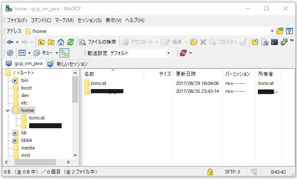
Task: Sort by the 更新日時 column header
Action: click(198, 74)
